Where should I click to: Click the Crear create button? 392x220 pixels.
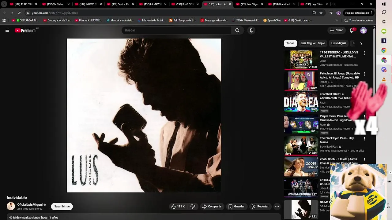336,30
